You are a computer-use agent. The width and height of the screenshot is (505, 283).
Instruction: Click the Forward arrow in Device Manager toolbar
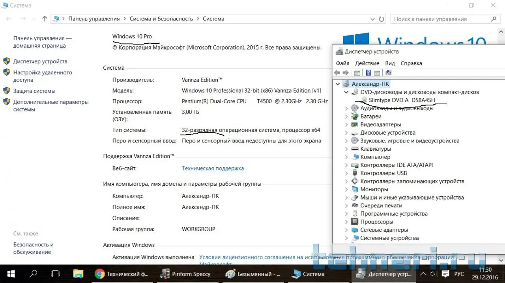(x=346, y=73)
